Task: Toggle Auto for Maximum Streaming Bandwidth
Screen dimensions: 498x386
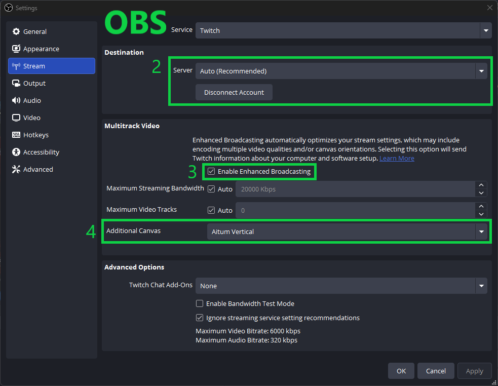Action: tap(211, 189)
